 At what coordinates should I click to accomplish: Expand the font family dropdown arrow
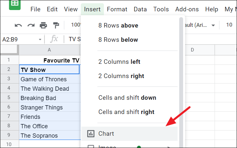[x=213, y=25]
